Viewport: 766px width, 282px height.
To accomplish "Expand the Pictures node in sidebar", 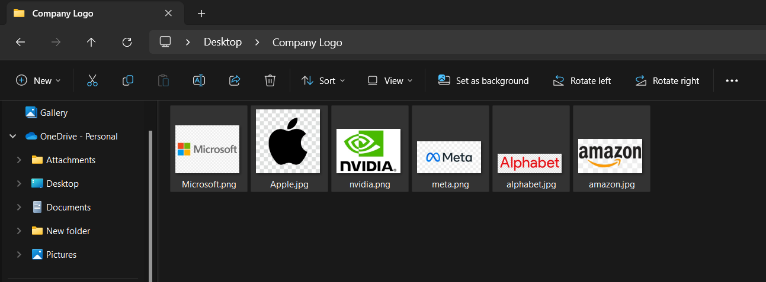I will point(19,255).
